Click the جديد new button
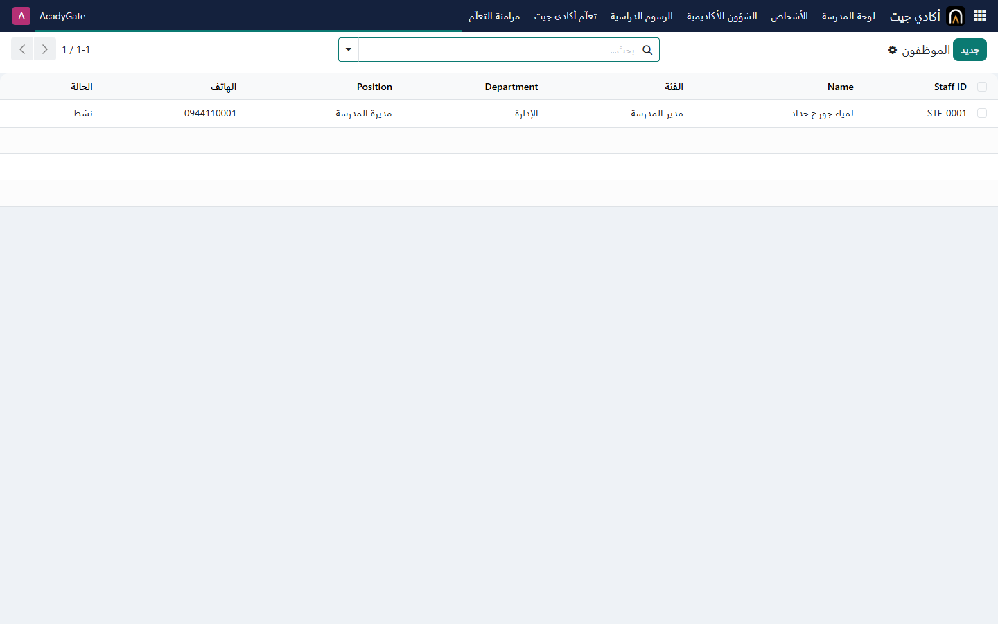This screenshot has height=624, width=998. click(970, 50)
